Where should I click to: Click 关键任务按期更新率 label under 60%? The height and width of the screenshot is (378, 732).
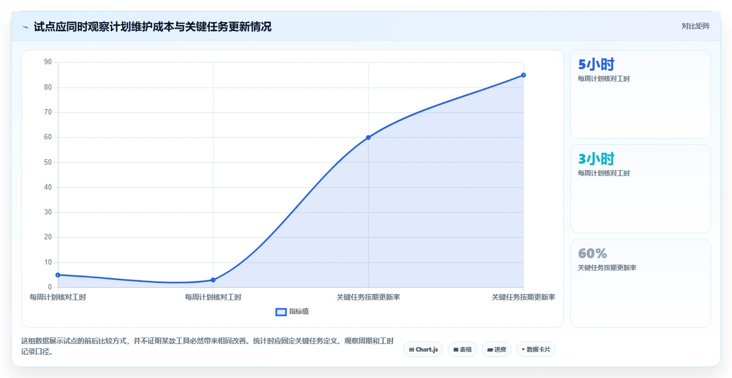point(607,268)
